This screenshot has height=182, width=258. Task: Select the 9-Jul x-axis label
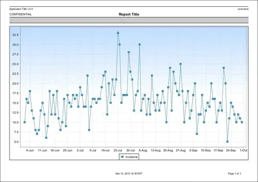[x=93, y=151]
